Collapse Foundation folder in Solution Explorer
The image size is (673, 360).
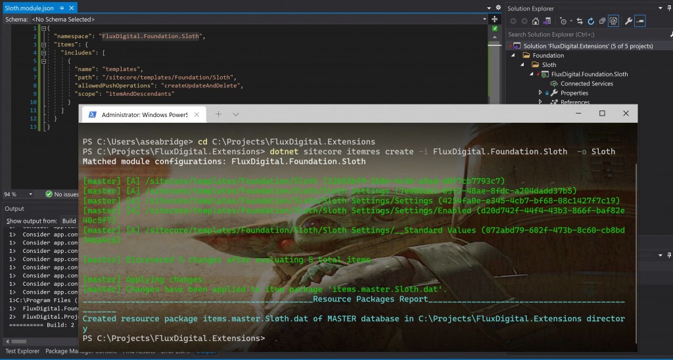[513, 55]
